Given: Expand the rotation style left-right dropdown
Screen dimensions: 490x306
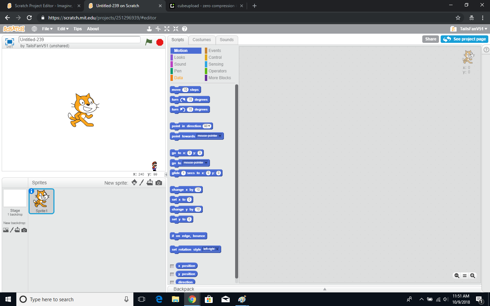Looking at the screenshot, I should pyautogui.click(x=217, y=249).
